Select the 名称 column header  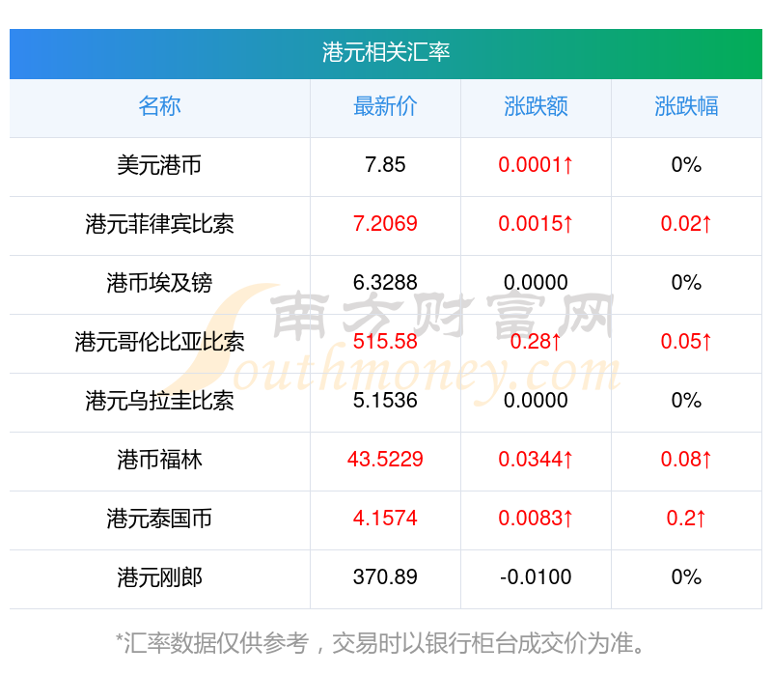(159, 106)
